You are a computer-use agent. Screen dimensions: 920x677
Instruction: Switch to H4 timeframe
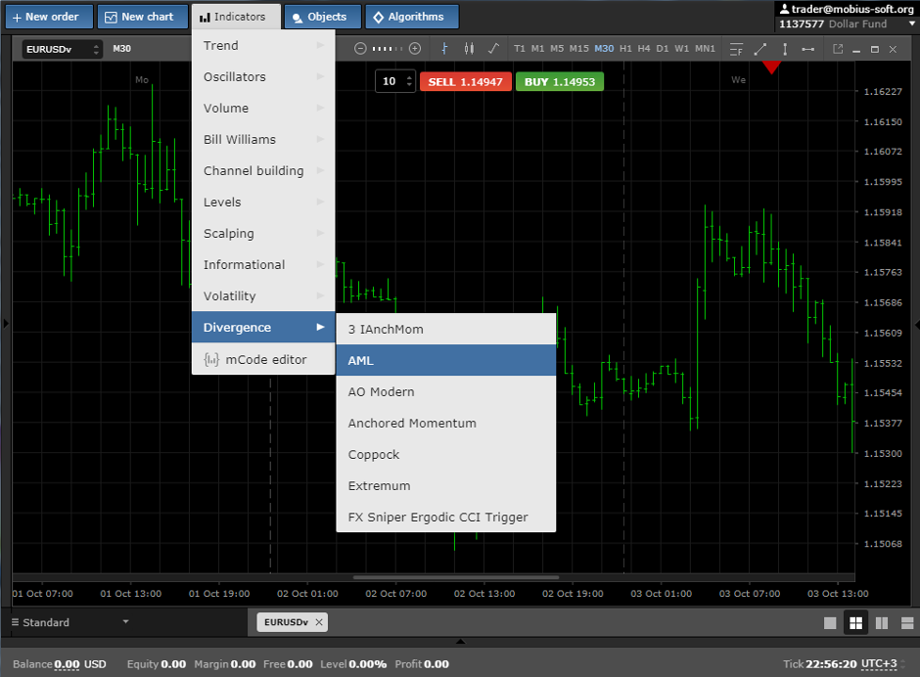tap(644, 49)
